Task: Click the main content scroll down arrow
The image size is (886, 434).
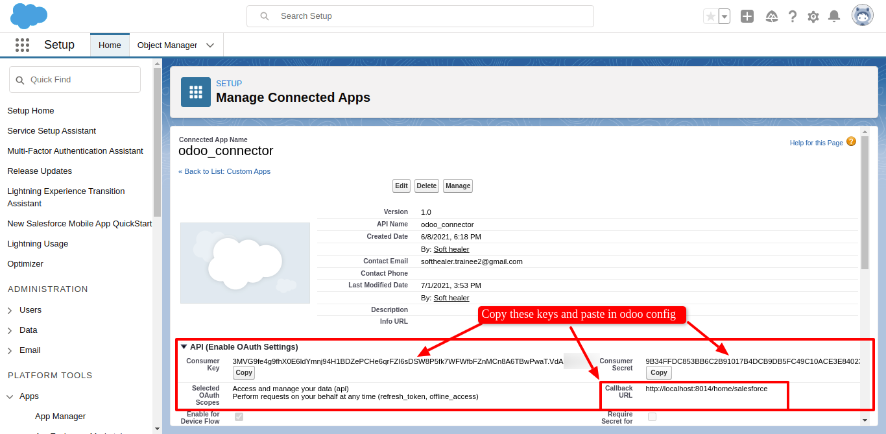Action: pos(865,420)
